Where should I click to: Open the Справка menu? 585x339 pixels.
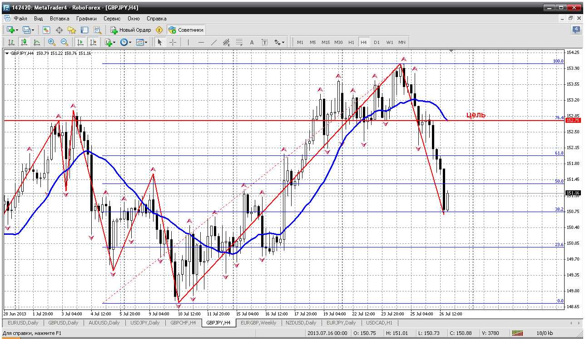[x=157, y=19]
